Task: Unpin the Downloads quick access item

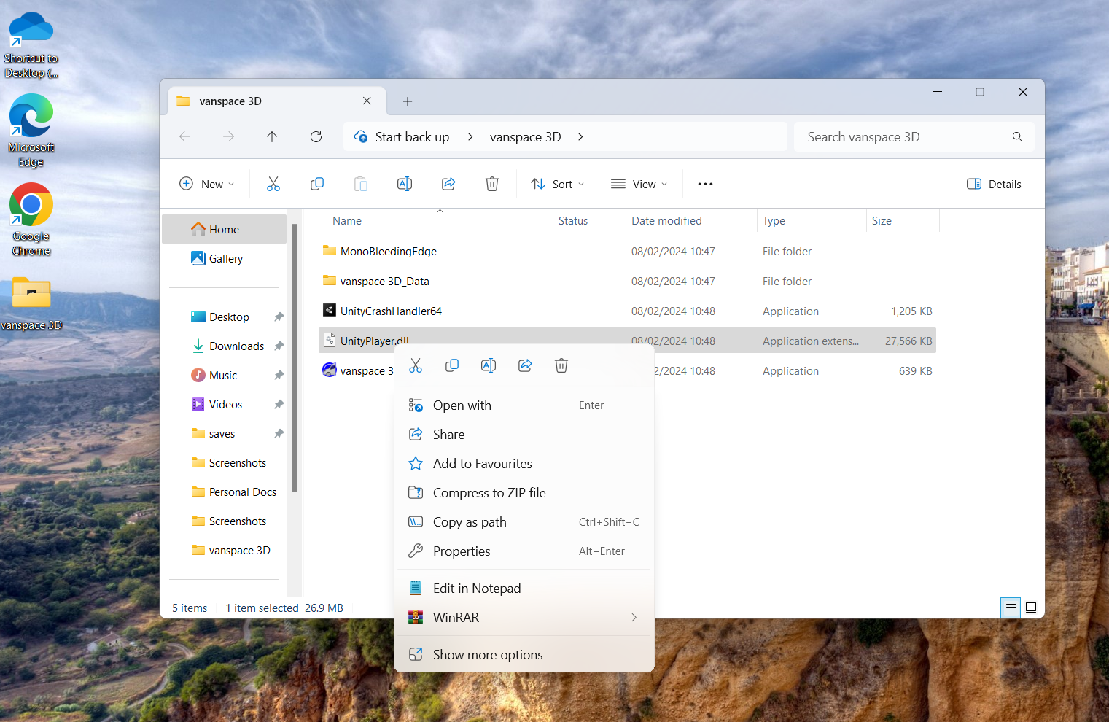Action: 279,346
